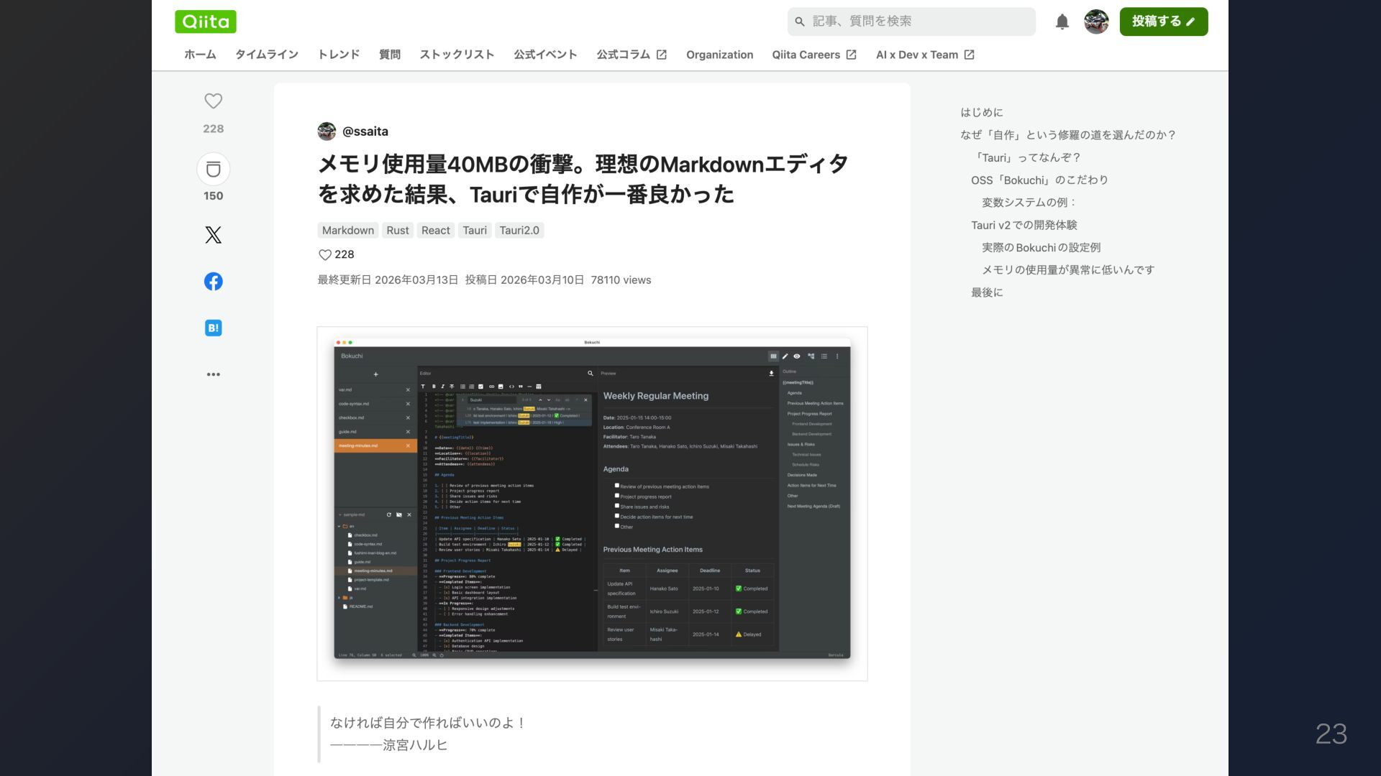Image resolution: width=1381 pixels, height=776 pixels.
Task: Jump to なぜ「自作」という修羅の道 section
Action: 1067,135
